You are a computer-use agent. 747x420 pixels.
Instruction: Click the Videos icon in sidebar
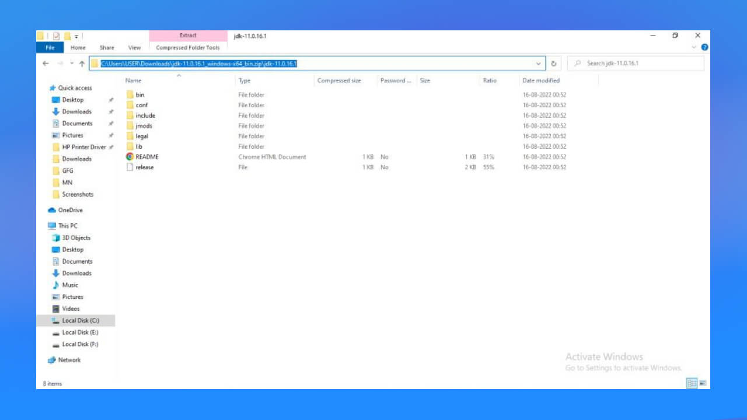(56, 309)
